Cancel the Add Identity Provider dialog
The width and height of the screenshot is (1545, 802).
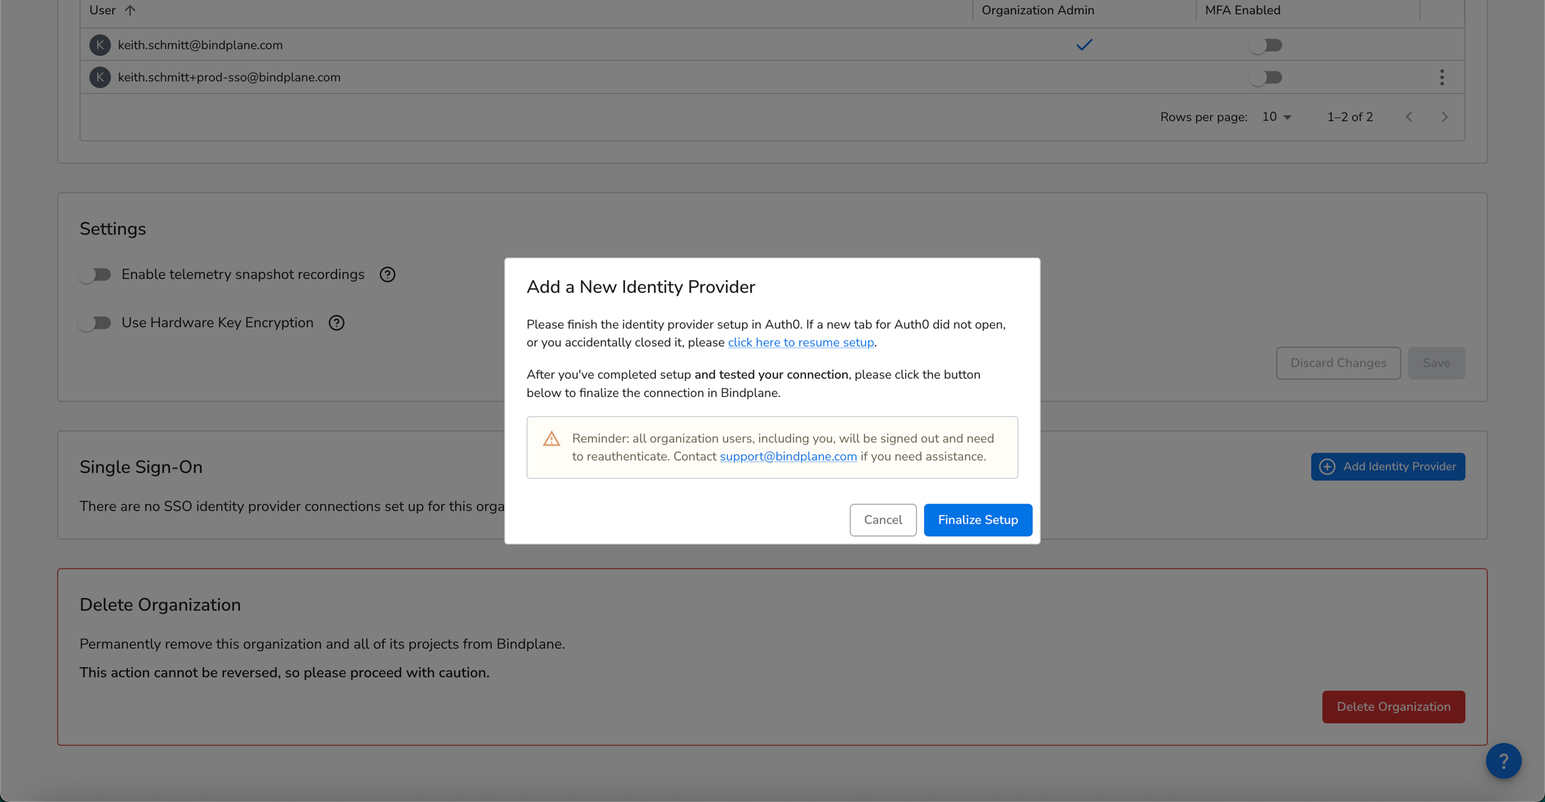[882, 520]
